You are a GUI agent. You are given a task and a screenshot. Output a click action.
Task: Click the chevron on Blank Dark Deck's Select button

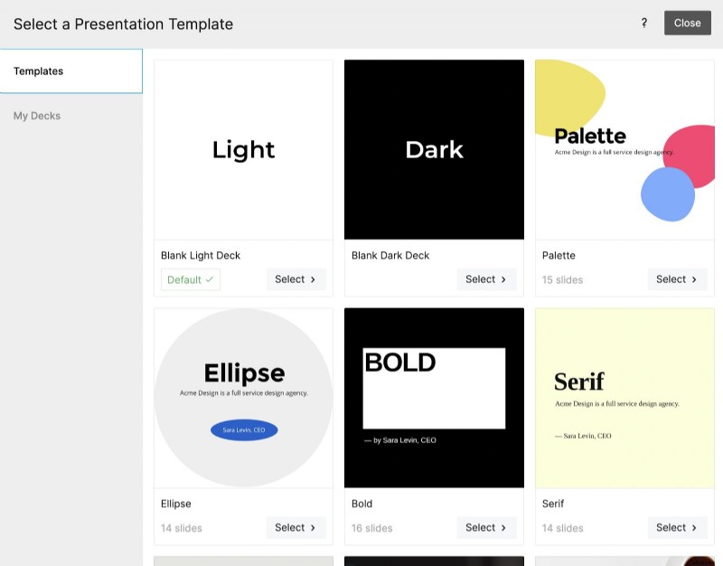pyautogui.click(x=502, y=279)
